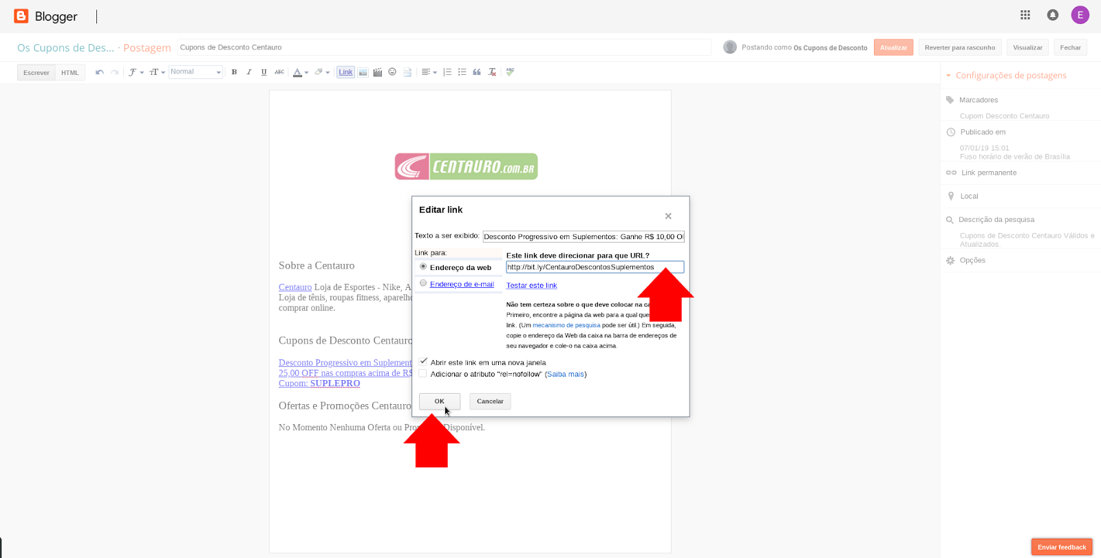
Task: Click the Visualizar button
Action: click(x=1027, y=47)
